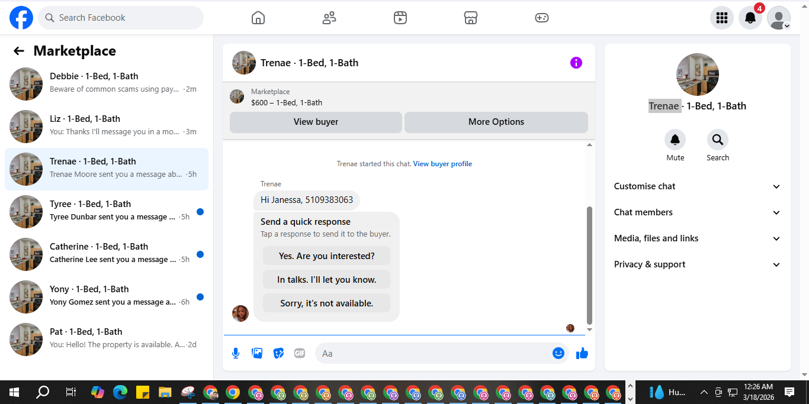Click the Search Facebook field

tap(121, 18)
